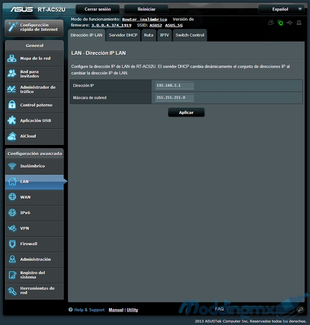Open the WAN globe icon

coord(12,197)
